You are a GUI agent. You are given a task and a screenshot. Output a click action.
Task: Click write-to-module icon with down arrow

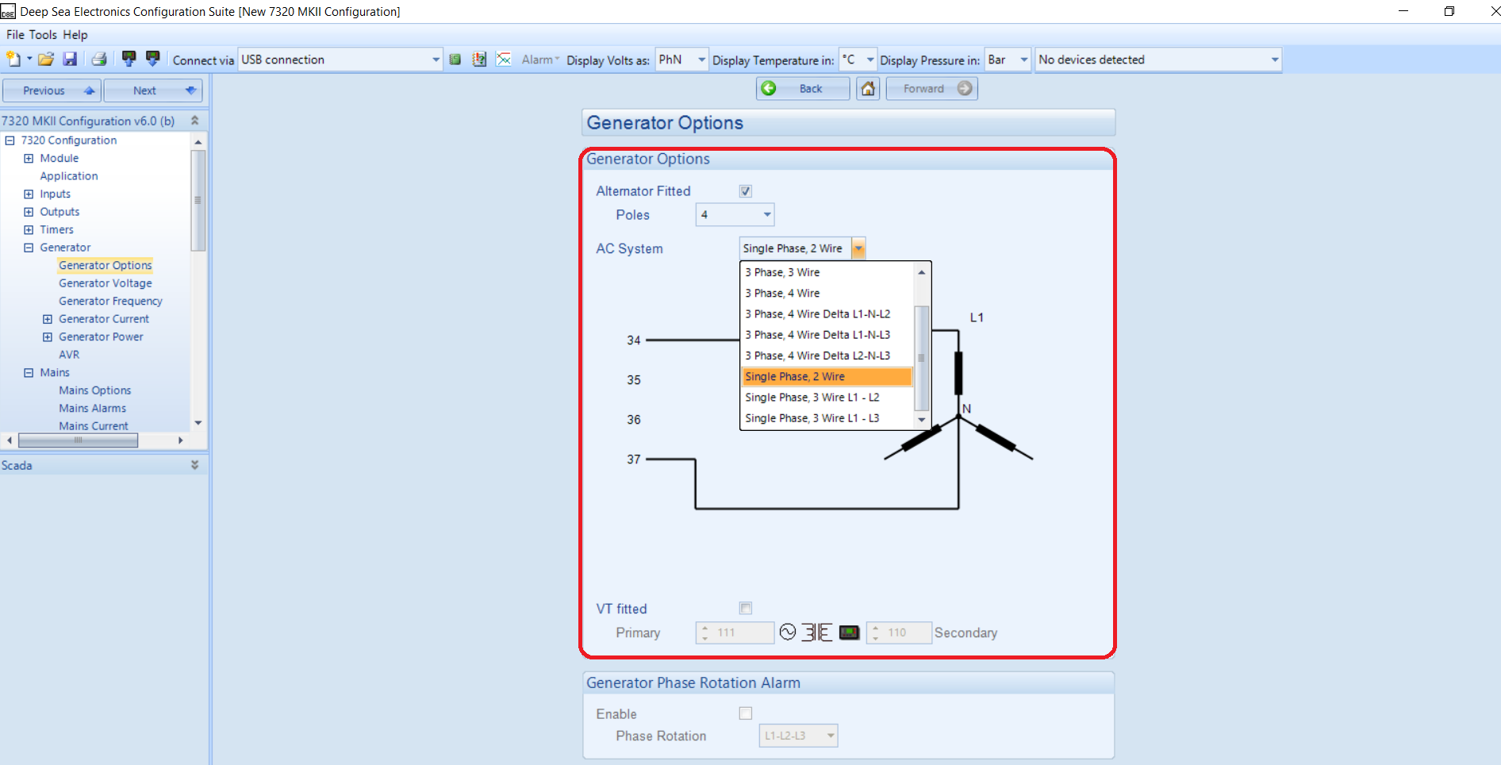tap(153, 59)
